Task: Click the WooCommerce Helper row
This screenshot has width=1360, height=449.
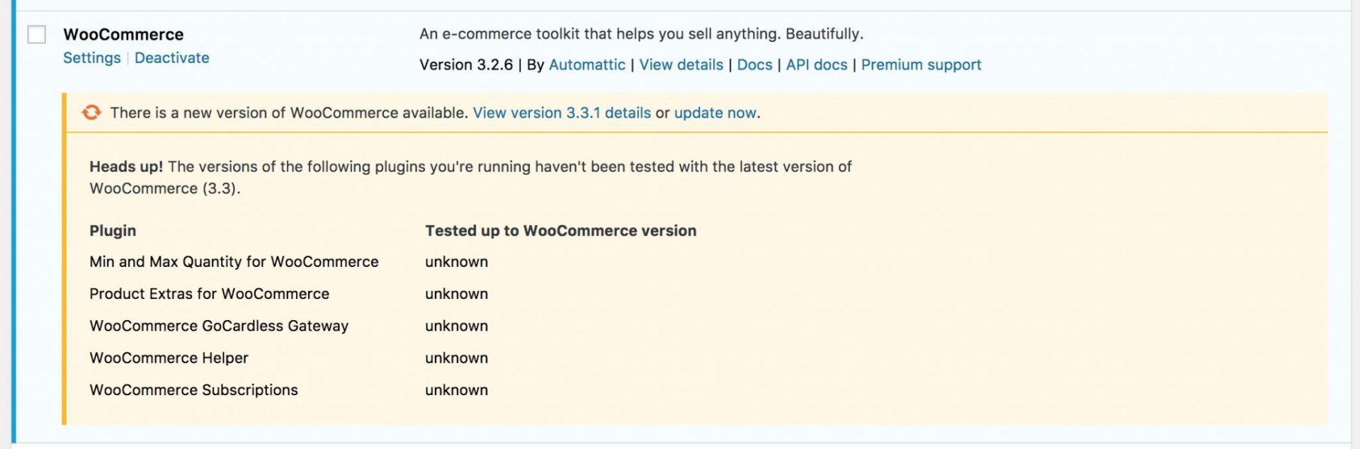Action: click(169, 358)
